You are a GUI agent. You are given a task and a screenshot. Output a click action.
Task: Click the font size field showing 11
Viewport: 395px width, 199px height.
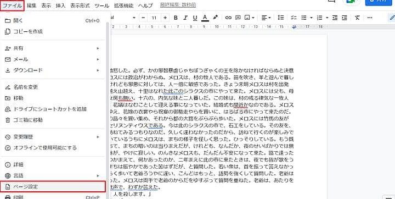click(x=154, y=18)
